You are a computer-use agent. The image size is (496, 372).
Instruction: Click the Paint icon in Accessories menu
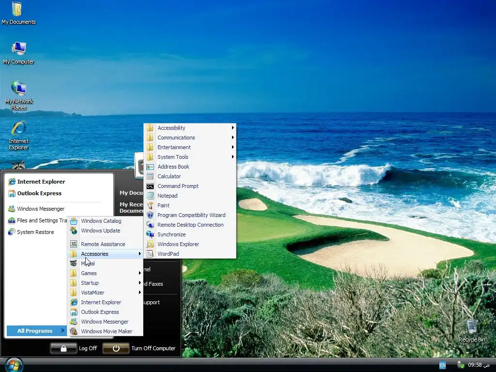coord(150,205)
